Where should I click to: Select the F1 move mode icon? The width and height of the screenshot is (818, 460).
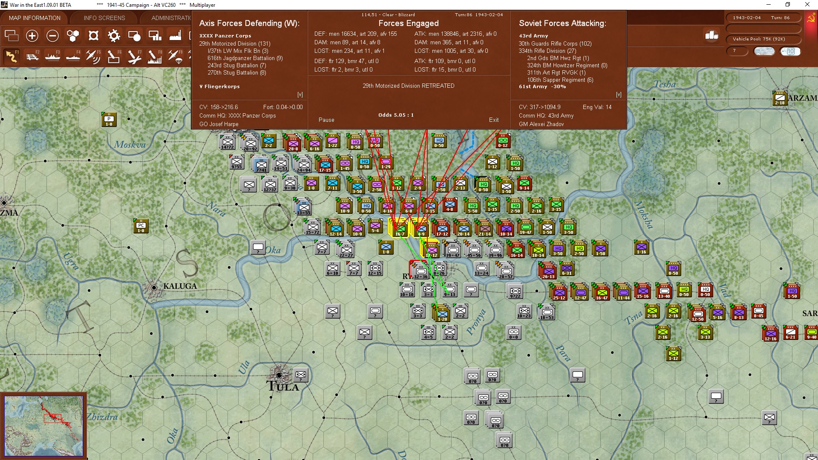(12, 56)
